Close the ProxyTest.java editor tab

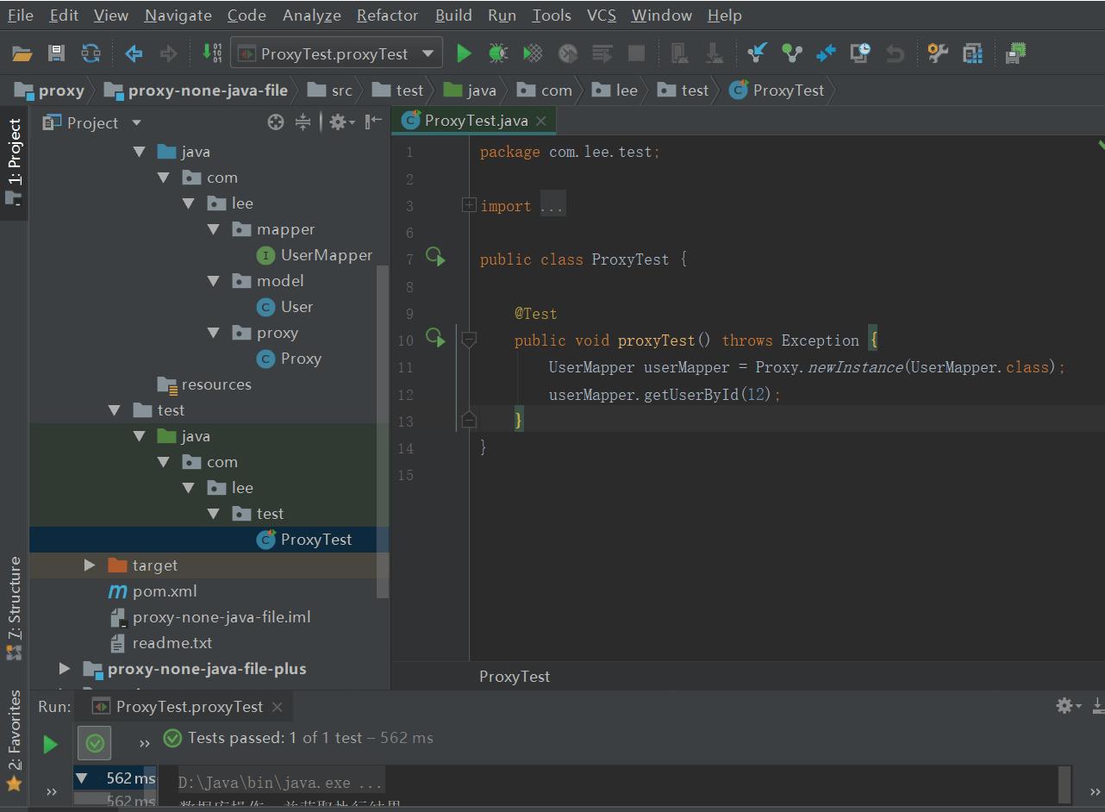click(x=541, y=121)
